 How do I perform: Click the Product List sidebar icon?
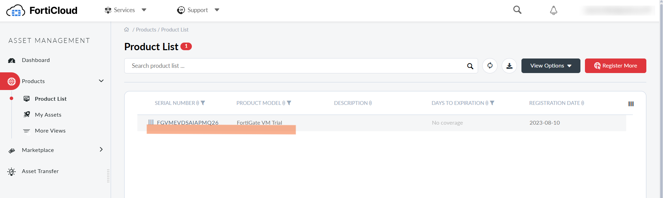click(26, 99)
